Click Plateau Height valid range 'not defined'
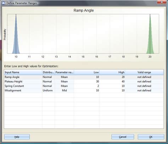The height and width of the screenshot is (144, 168). (x=144, y=82)
